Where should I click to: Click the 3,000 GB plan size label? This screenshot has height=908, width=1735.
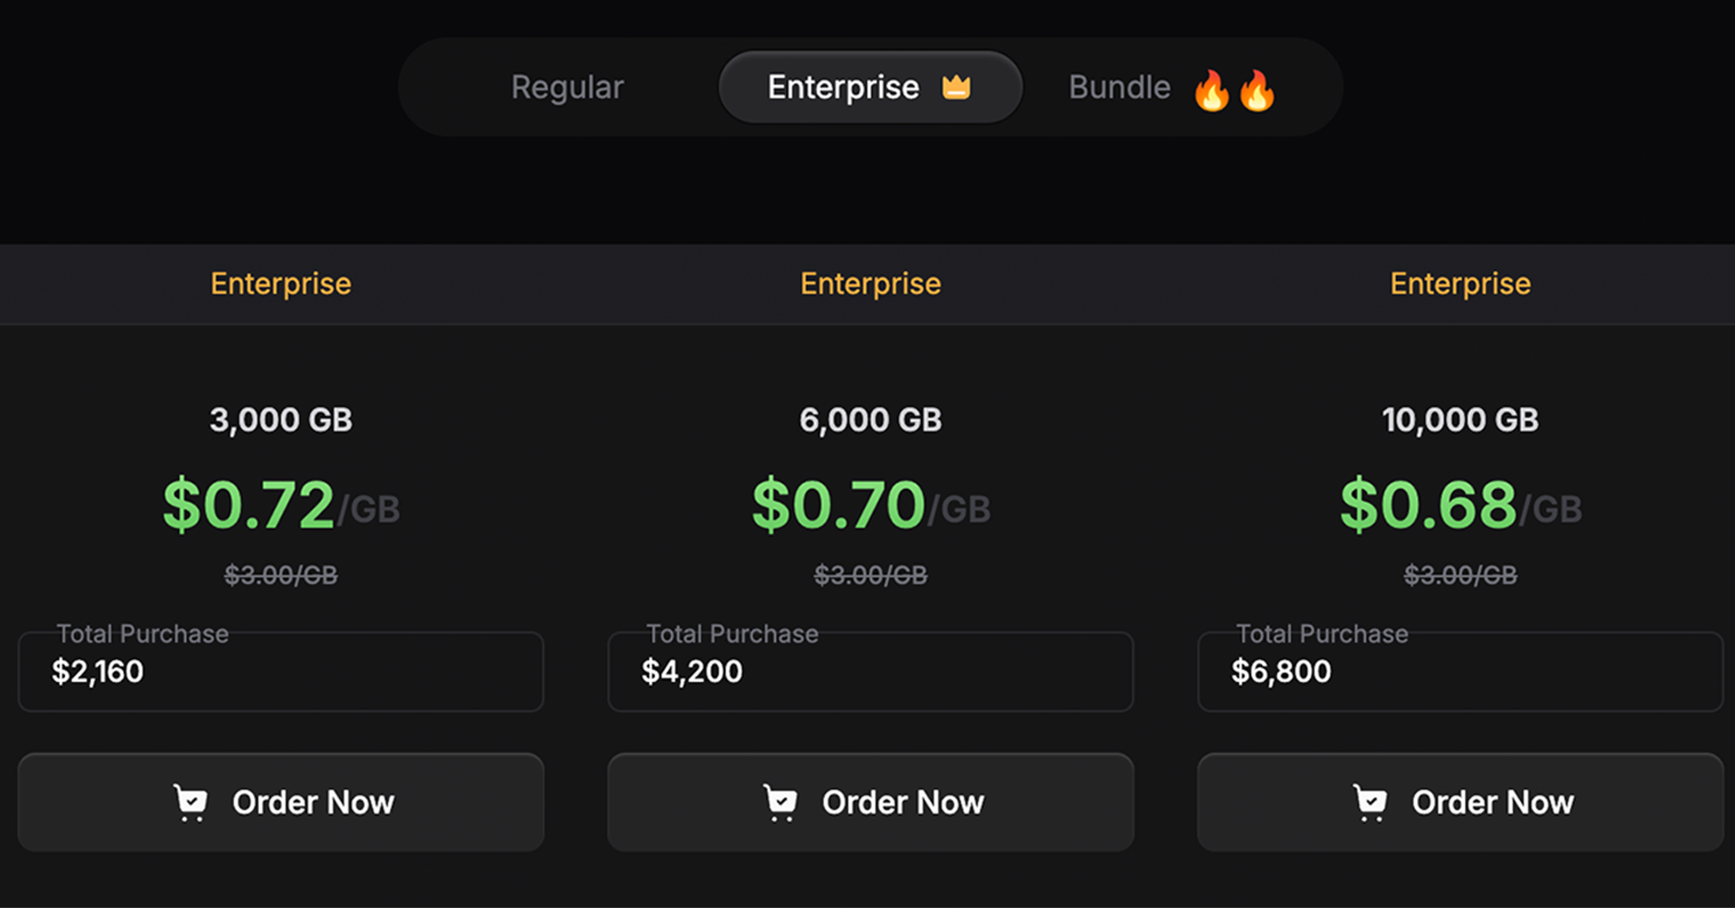pos(281,420)
